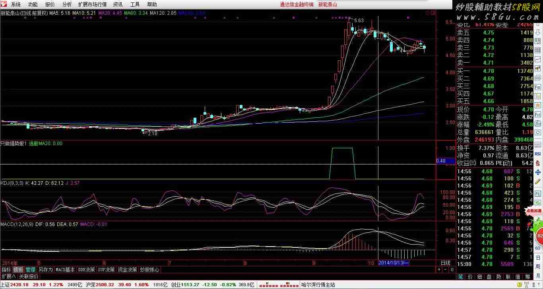Click the 创业 index value 1513.27
The width and height of the screenshot is (543, 289).
pyautogui.click(x=190, y=285)
